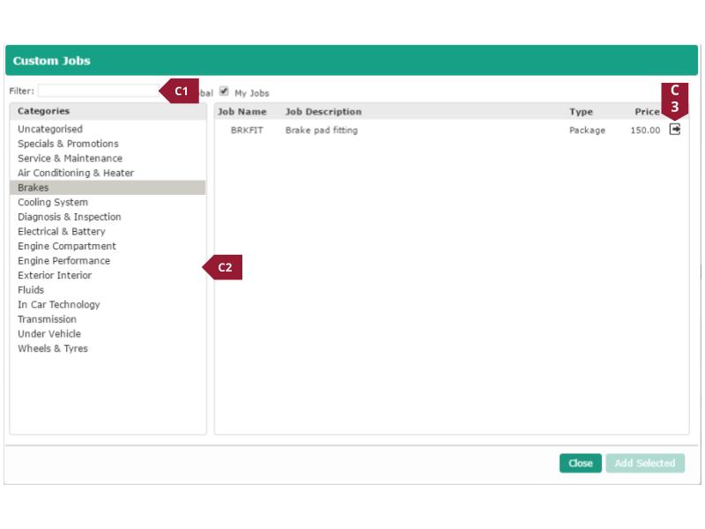Open the Specials & Promotions category
Image resolution: width=705 pixels, height=529 pixels.
(68, 144)
